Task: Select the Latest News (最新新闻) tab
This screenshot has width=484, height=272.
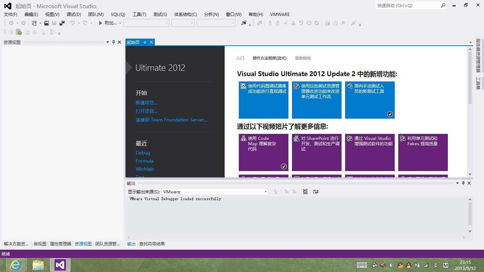Action: [x=303, y=58]
